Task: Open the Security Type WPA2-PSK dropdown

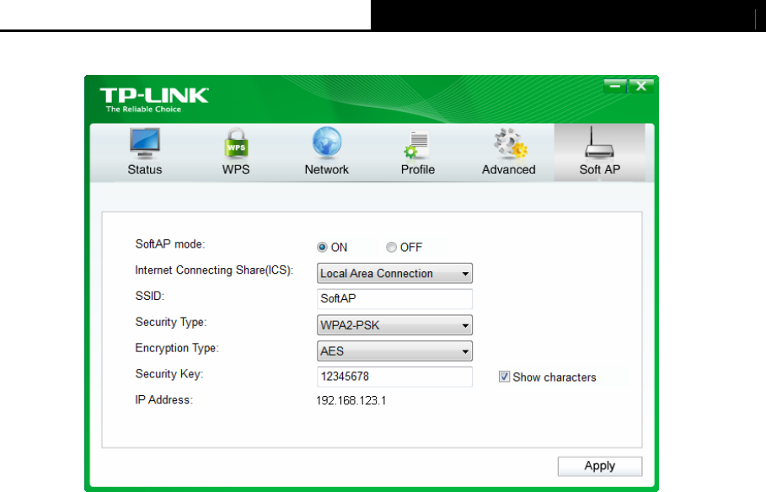Action: pos(394,325)
